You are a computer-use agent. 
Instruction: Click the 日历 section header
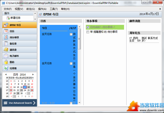[60, 21]
